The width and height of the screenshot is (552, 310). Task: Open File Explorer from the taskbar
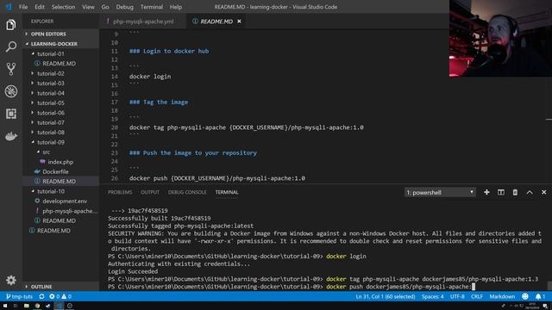coord(27,306)
